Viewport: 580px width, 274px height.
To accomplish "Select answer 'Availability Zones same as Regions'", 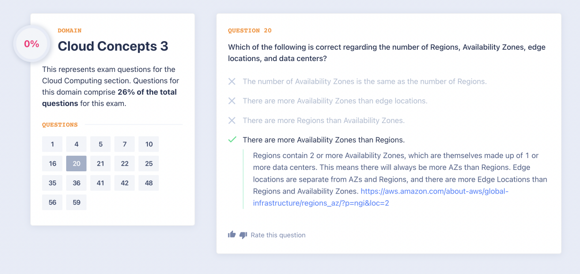I will [364, 81].
